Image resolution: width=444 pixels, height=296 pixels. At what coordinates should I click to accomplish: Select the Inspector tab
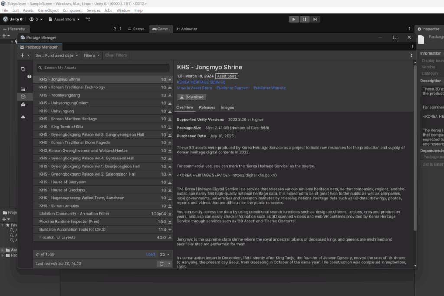point(429,29)
